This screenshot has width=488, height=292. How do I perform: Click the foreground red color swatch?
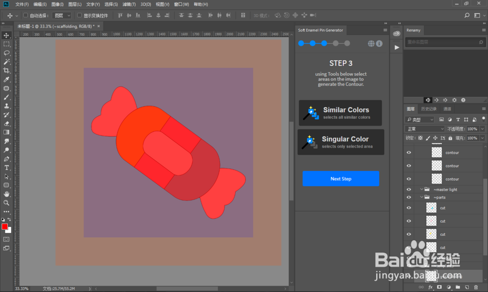tap(5, 227)
